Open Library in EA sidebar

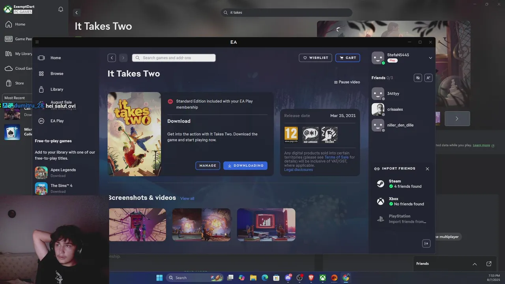[57, 90]
